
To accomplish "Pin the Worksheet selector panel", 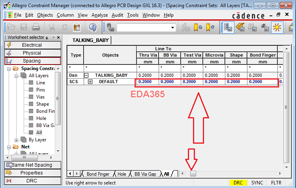I will click(x=47, y=38).
